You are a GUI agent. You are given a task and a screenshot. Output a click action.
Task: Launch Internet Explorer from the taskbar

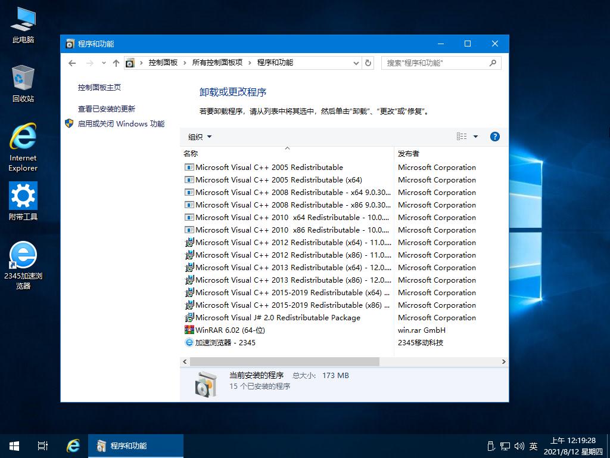(x=73, y=446)
